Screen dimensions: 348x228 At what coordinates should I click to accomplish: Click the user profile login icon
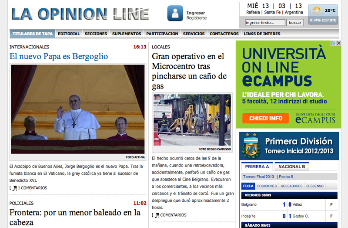[175, 13]
